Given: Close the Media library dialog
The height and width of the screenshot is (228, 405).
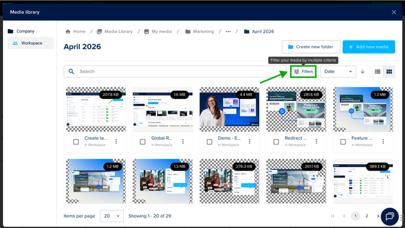Looking at the screenshot, I should click(x=394, y=12).
